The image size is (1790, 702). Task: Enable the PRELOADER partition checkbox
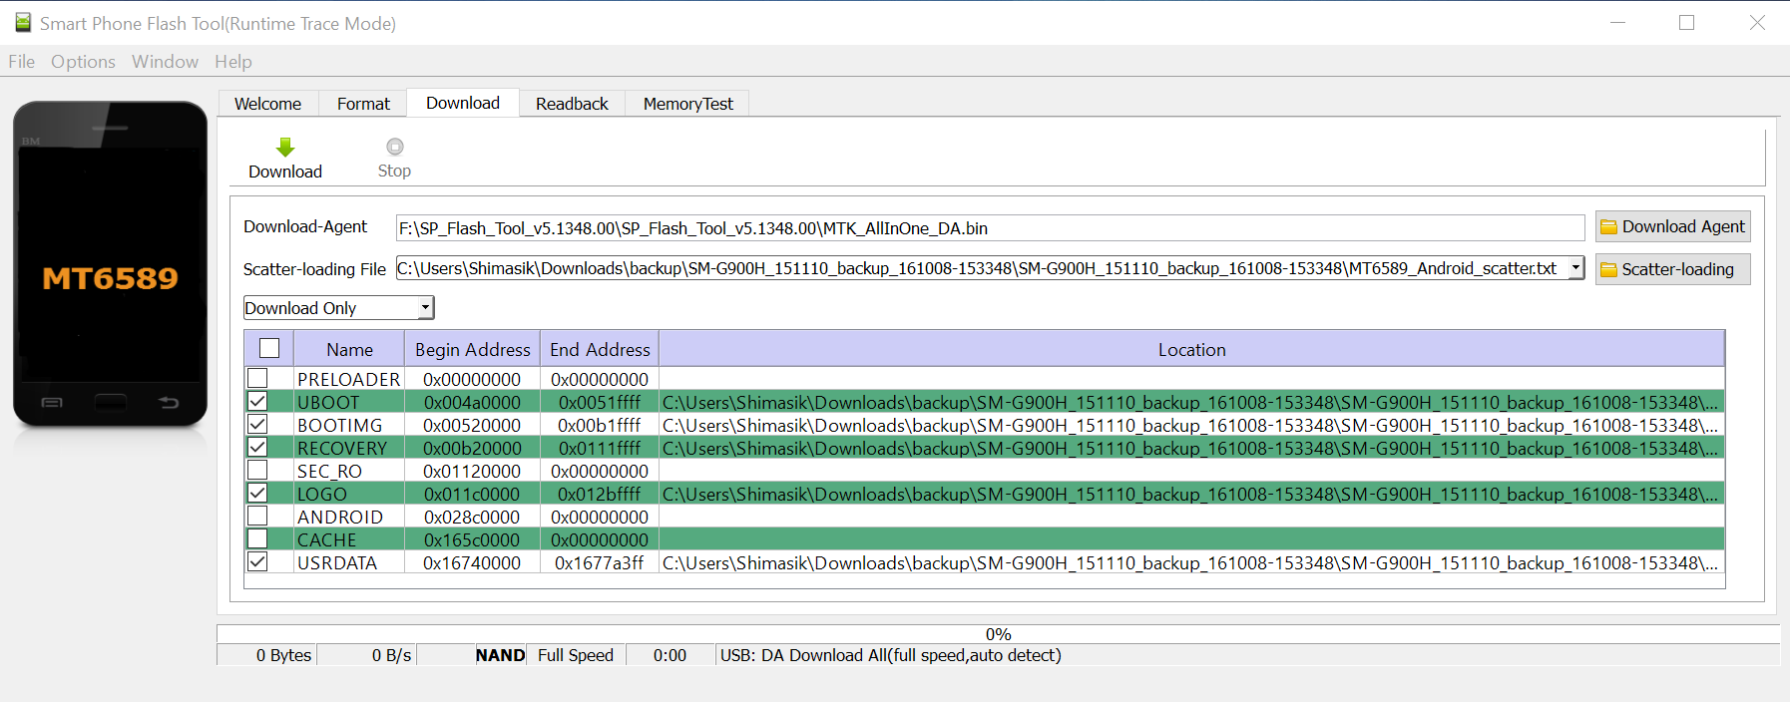pyautogui.click(x=258, y=379)
